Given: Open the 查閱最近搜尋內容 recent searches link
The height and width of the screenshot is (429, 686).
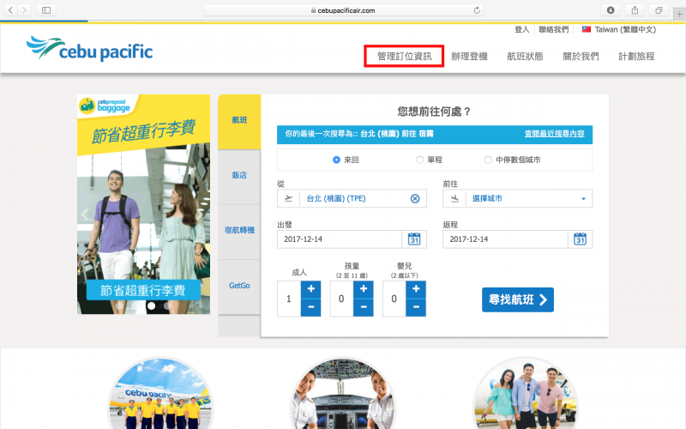Looking at the screenshot, I should tap(554, 134).
